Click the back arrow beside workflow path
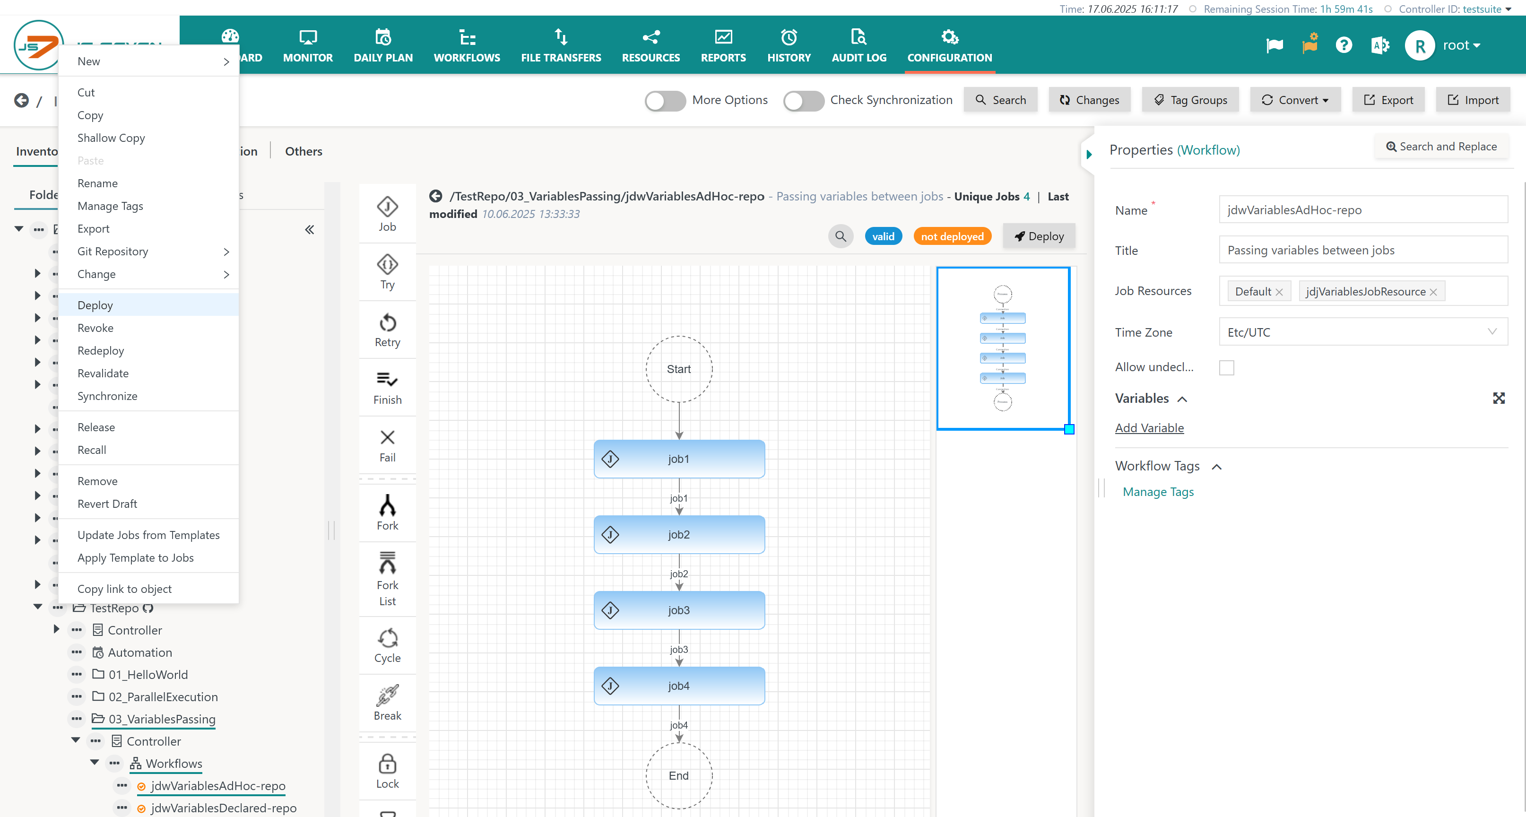Viewport: 1526px width, 817px height. point(435,196)
